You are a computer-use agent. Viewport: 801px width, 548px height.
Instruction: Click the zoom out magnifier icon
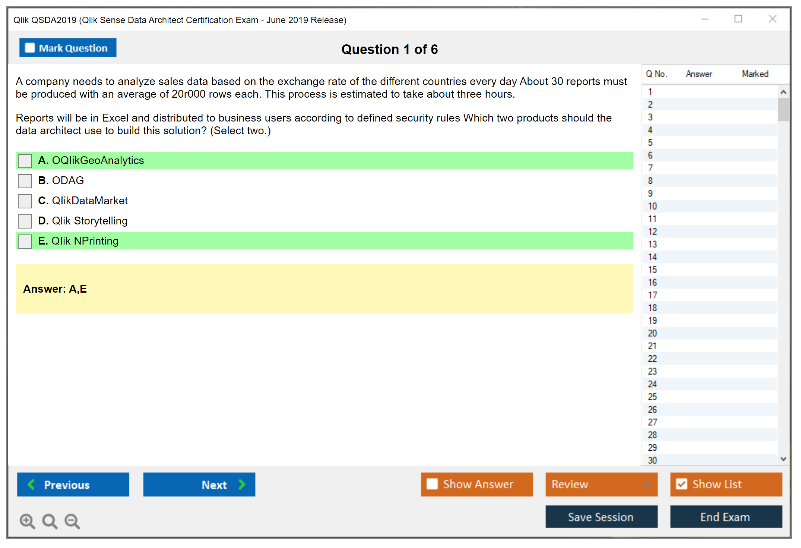(x=72, y=521)
